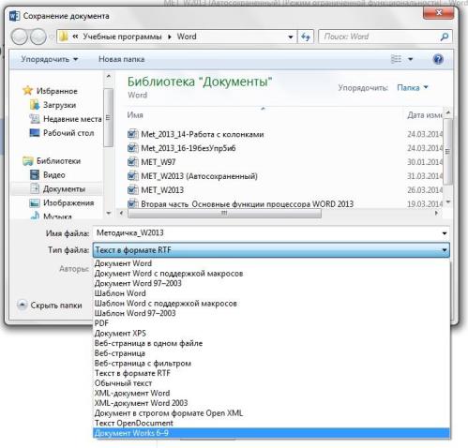Click the refresh icon beside the address bar
This screenshot has width=468, height=448.
click(x=306, y=37)
